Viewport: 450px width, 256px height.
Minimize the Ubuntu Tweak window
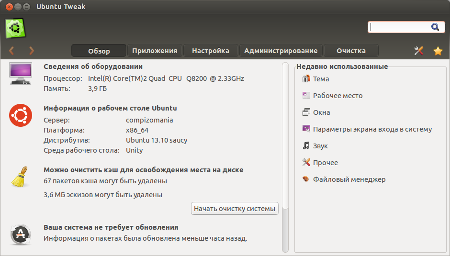click(18, 7)
